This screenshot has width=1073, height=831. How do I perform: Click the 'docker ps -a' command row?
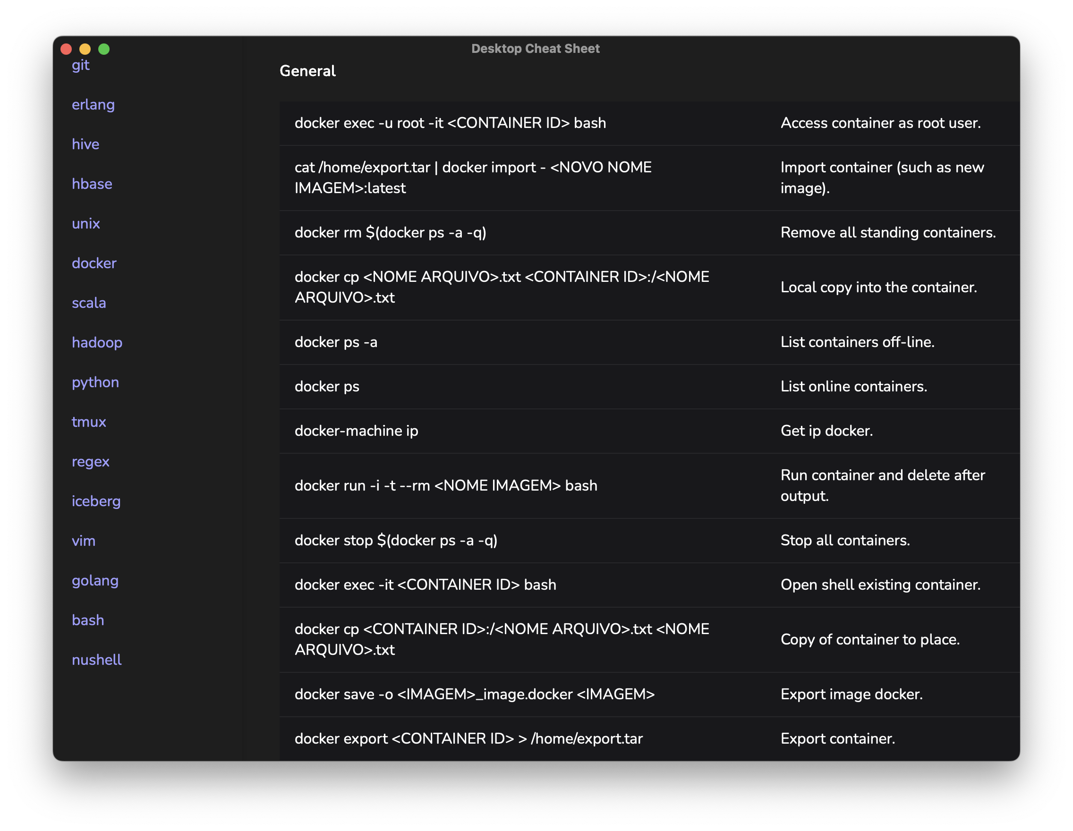pos(336,342)
